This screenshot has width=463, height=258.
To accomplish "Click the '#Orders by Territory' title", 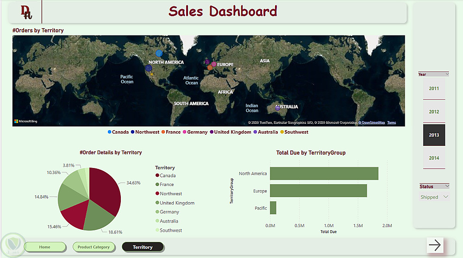I will pyautogui.click(x=38, y=30).
